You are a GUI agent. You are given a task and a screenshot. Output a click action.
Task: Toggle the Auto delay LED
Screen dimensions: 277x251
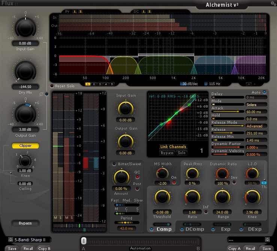264,92
